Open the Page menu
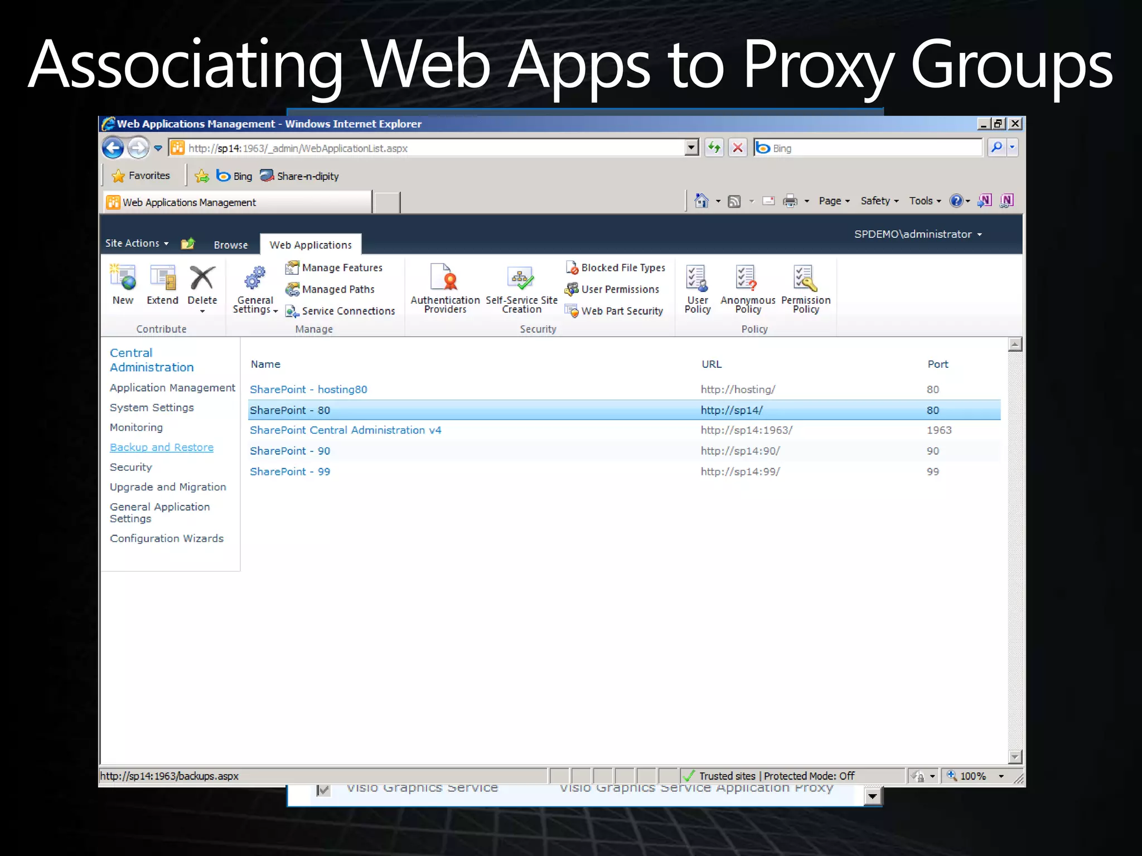 [834, 201]
